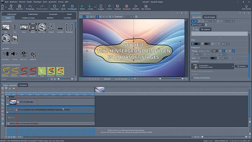Select the Karte route animation icon
This screenshot has width=252, height=142.
(x=42, y=71)
